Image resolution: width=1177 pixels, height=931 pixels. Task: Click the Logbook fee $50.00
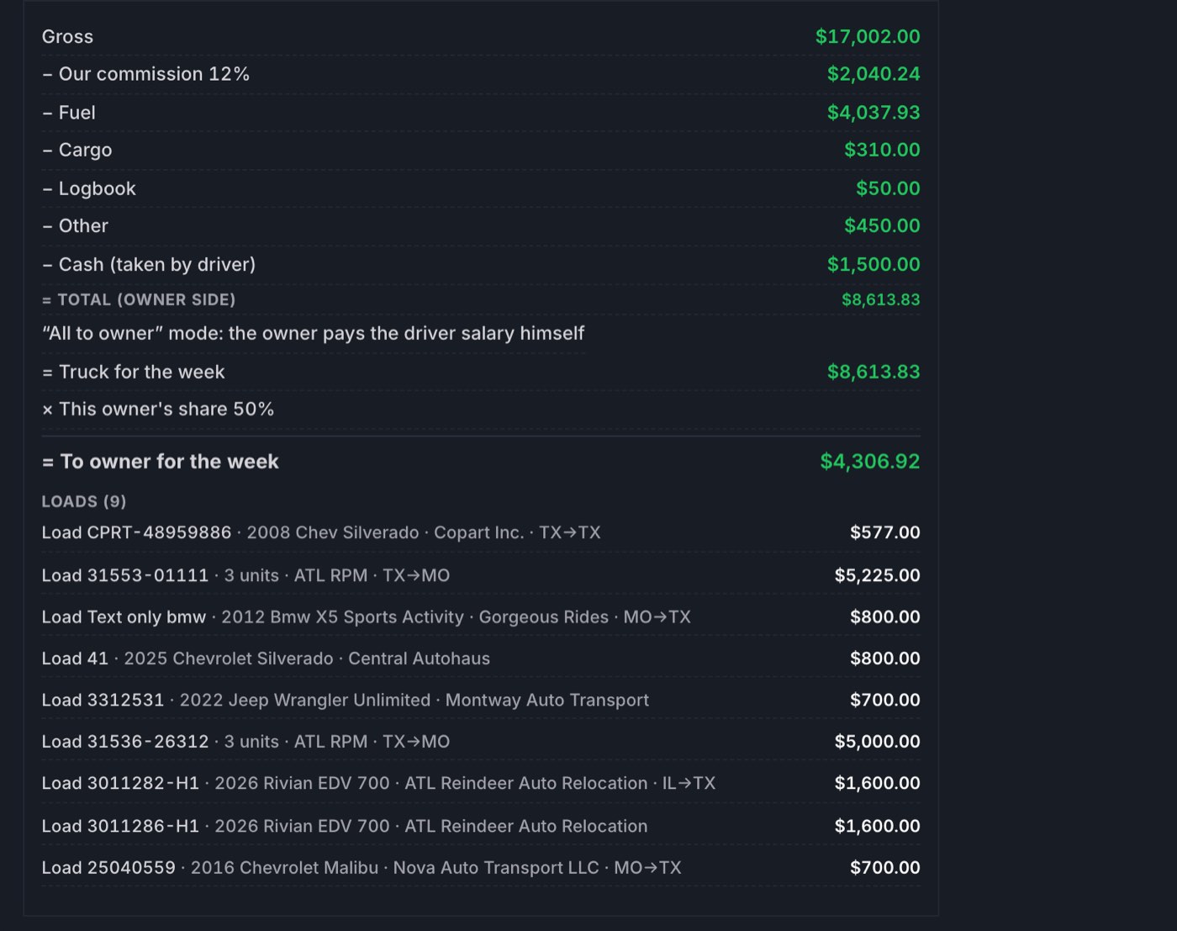[888, 188]
